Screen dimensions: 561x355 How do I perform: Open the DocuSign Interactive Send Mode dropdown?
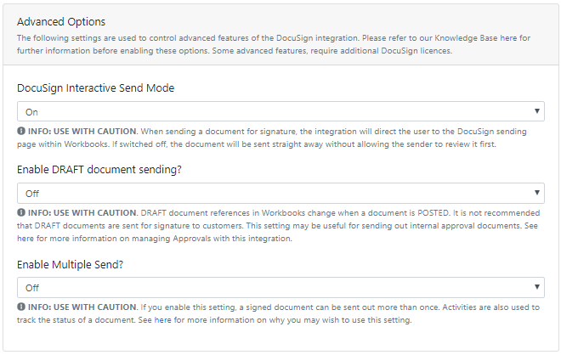click(280, 111)
